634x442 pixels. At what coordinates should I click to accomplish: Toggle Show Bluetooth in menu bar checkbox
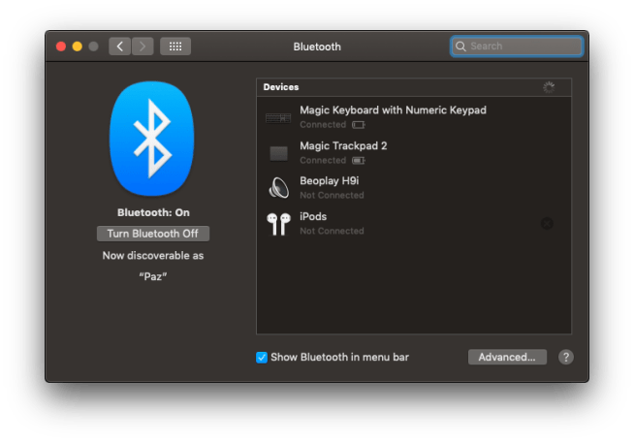(x=262, y=357)
